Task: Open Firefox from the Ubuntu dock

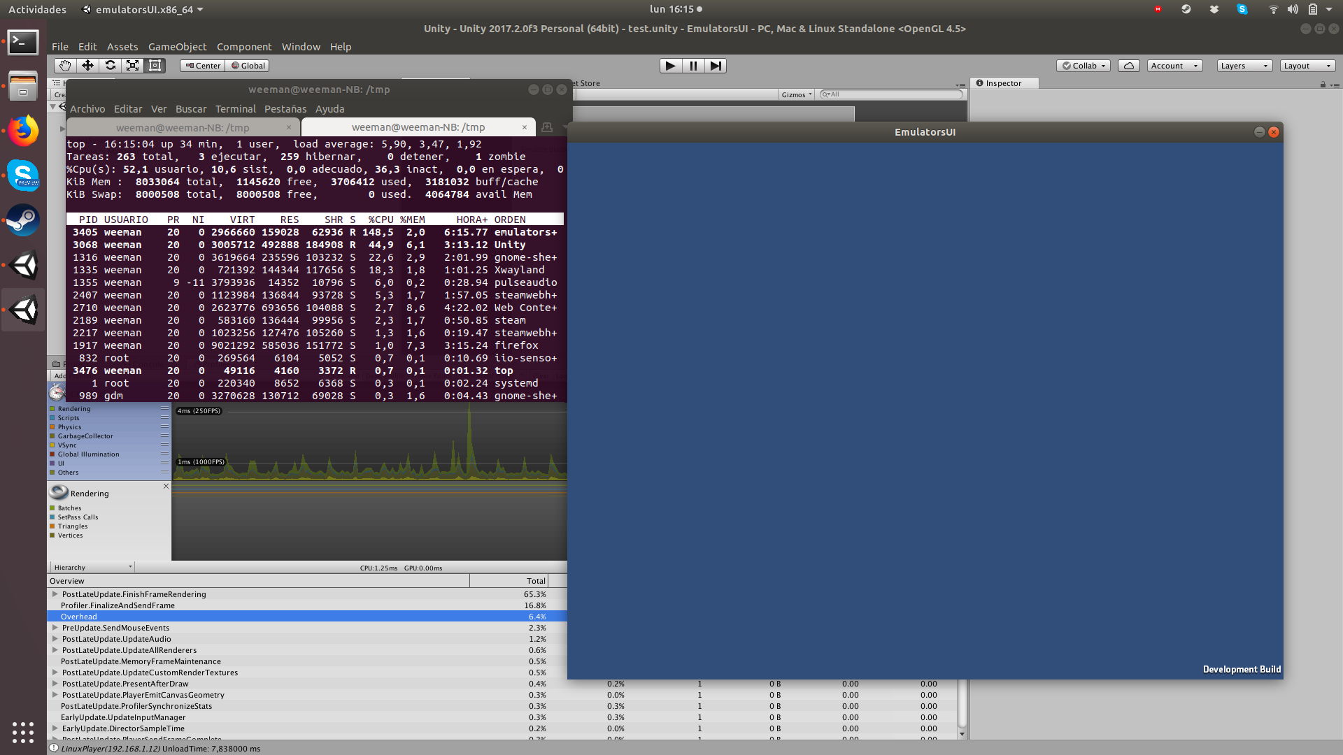Action: 23,131
